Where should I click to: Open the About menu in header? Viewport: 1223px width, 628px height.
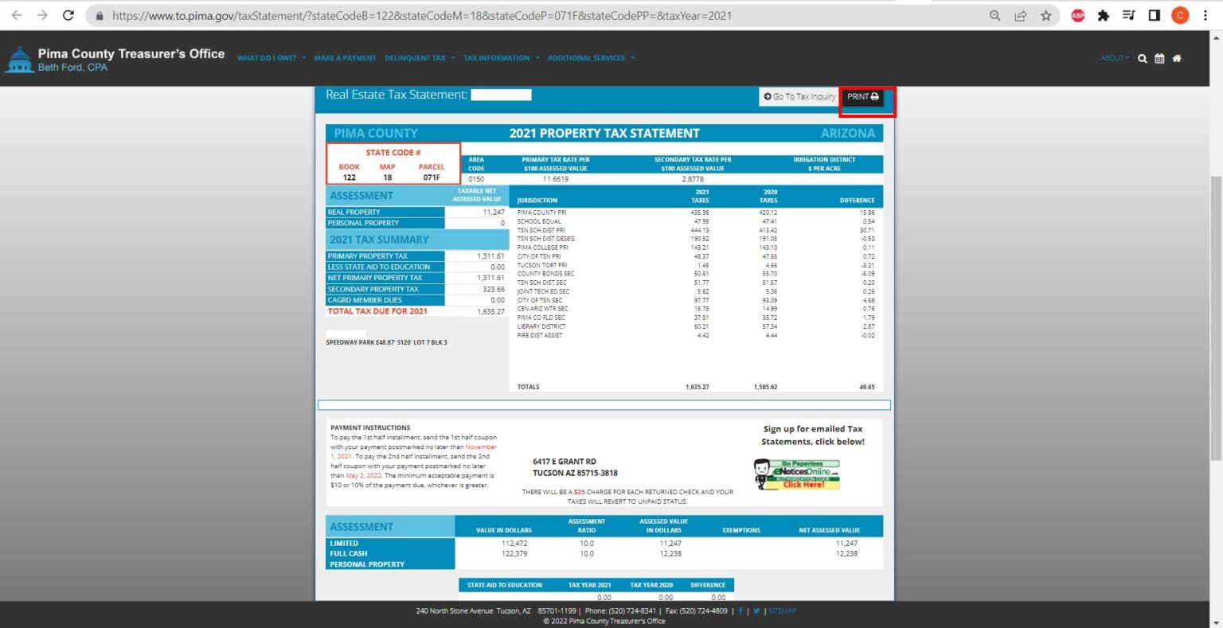1114,58
